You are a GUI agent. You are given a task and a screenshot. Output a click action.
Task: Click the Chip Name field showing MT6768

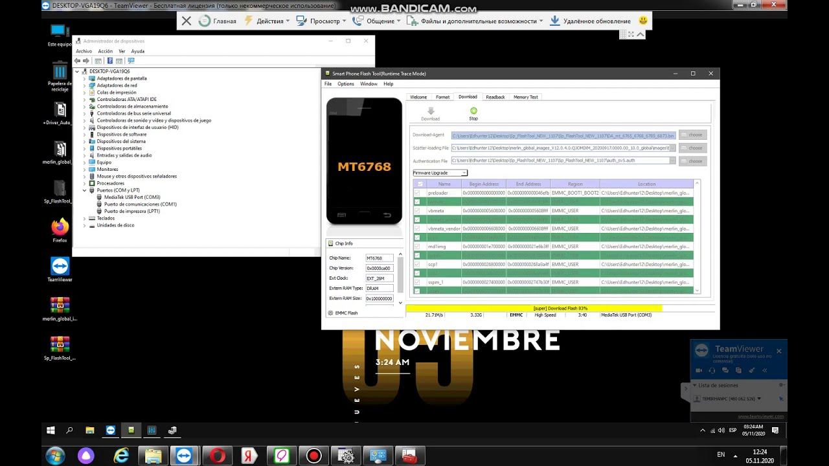[x=380, y=258]
